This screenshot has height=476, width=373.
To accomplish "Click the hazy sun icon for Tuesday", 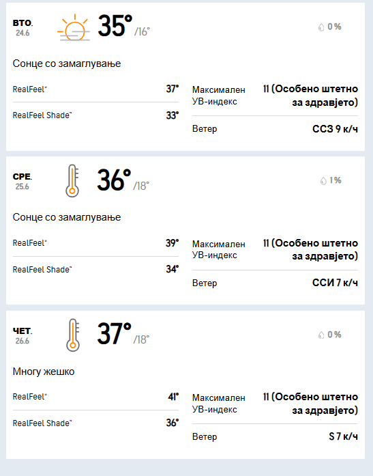I will coord(74,27).
